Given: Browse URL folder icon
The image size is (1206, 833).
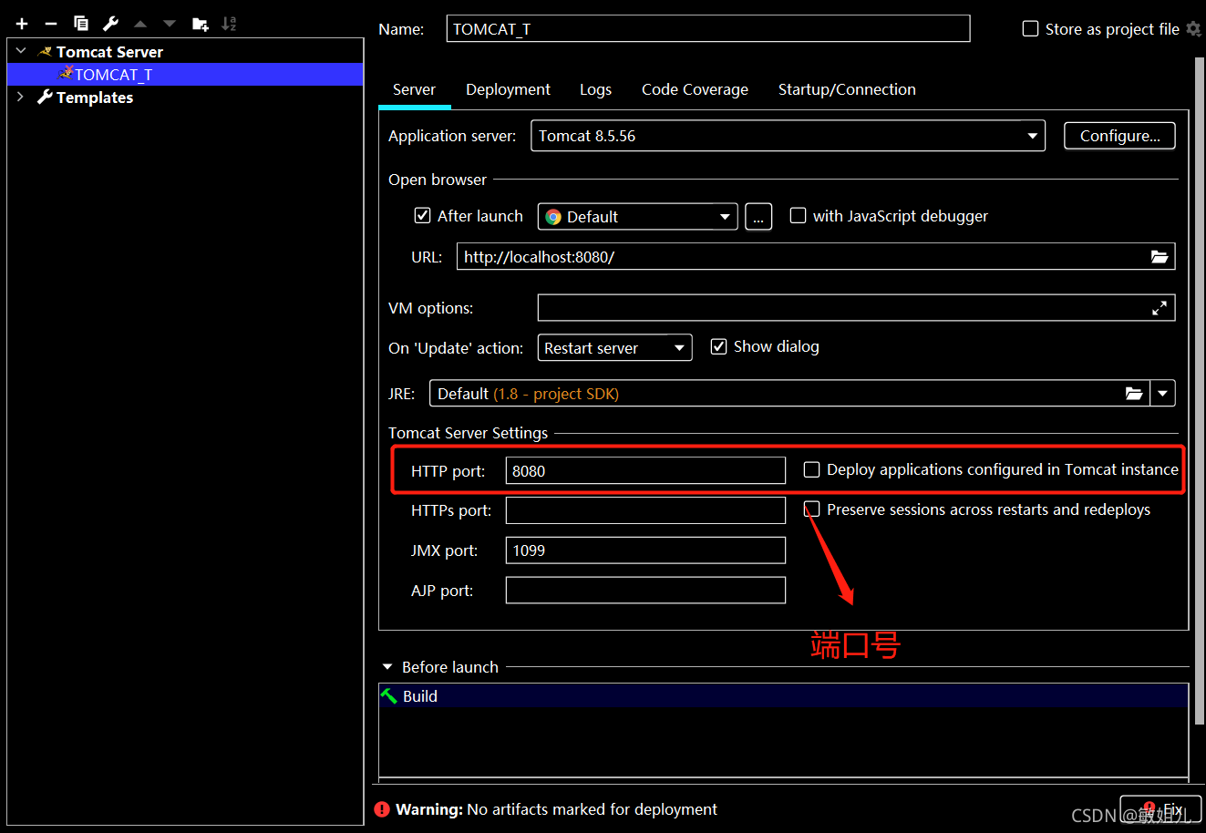Looking at the screenshot, I should tap(1160, 257).
